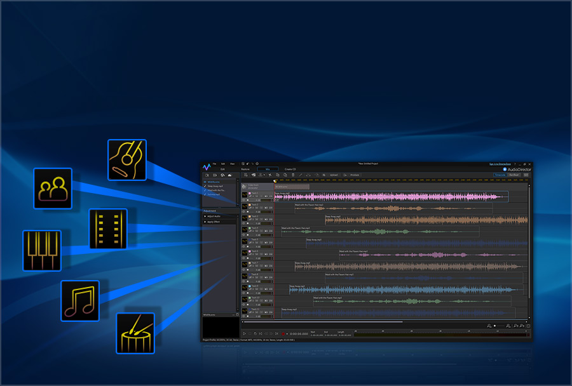
Task: Click the Track 1 pink color swatch
Action: [x=250, y=193]
